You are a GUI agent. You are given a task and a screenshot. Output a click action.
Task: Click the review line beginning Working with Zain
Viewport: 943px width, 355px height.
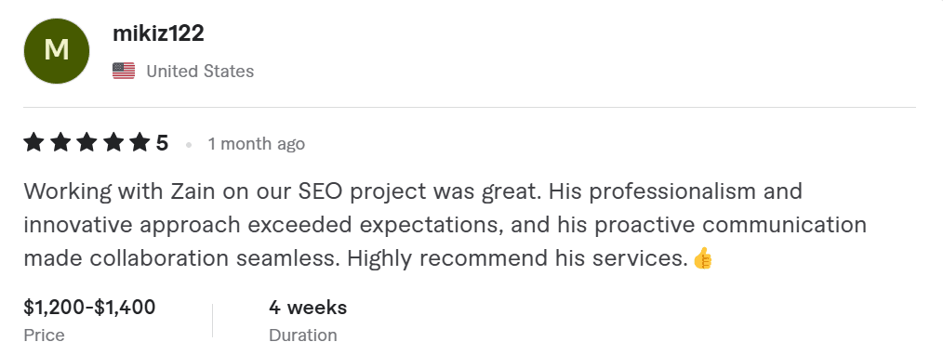[413, 191]
